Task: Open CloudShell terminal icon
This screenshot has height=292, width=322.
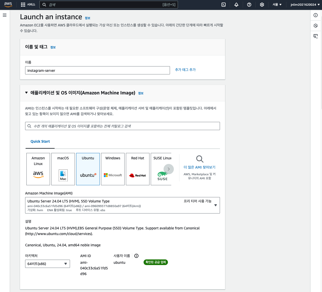Action: (x=224, y=5)
